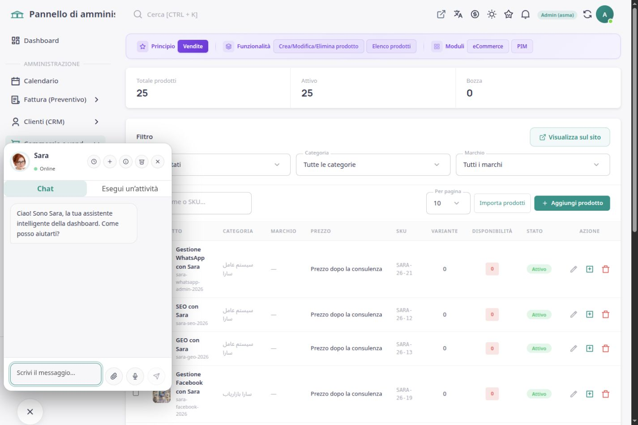Viewport: 638px width, 425px height.
Task: Close the Sara chat panel
Action: (x=158, y=161)
